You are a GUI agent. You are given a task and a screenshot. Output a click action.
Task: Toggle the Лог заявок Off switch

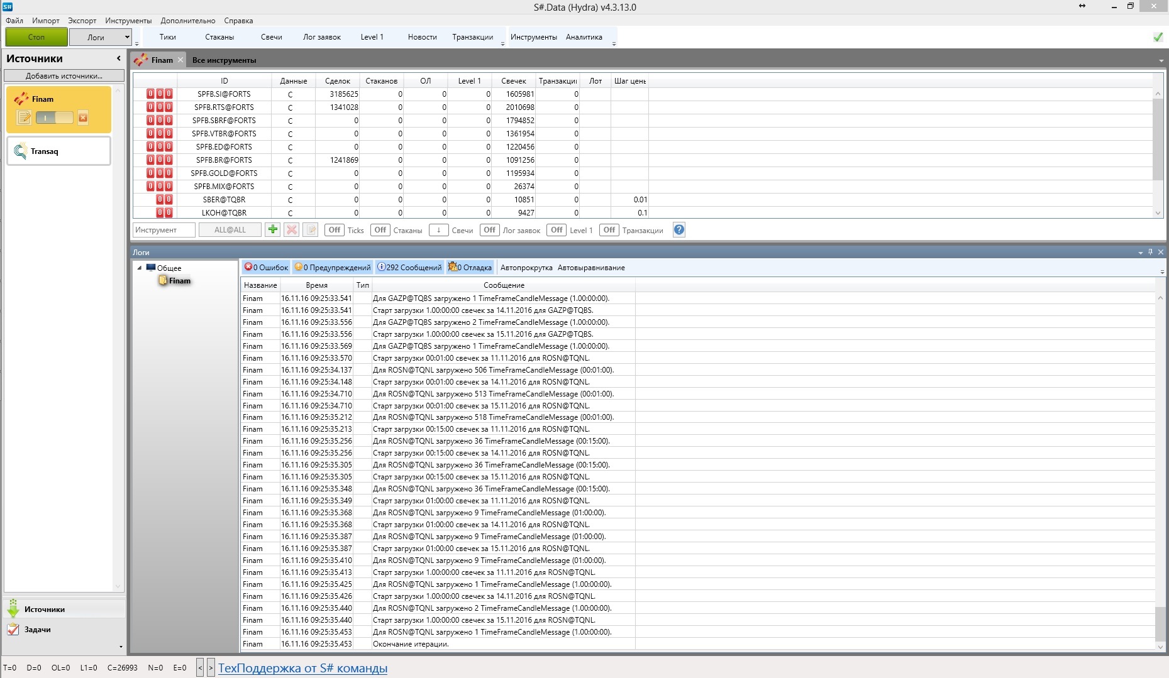[x=490, y=230]
